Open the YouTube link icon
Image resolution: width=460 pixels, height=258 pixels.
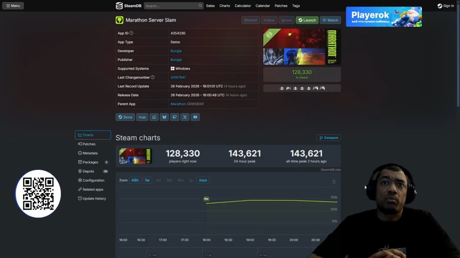(195, 117)
